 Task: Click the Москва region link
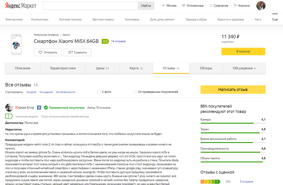(x=171, y=6)
